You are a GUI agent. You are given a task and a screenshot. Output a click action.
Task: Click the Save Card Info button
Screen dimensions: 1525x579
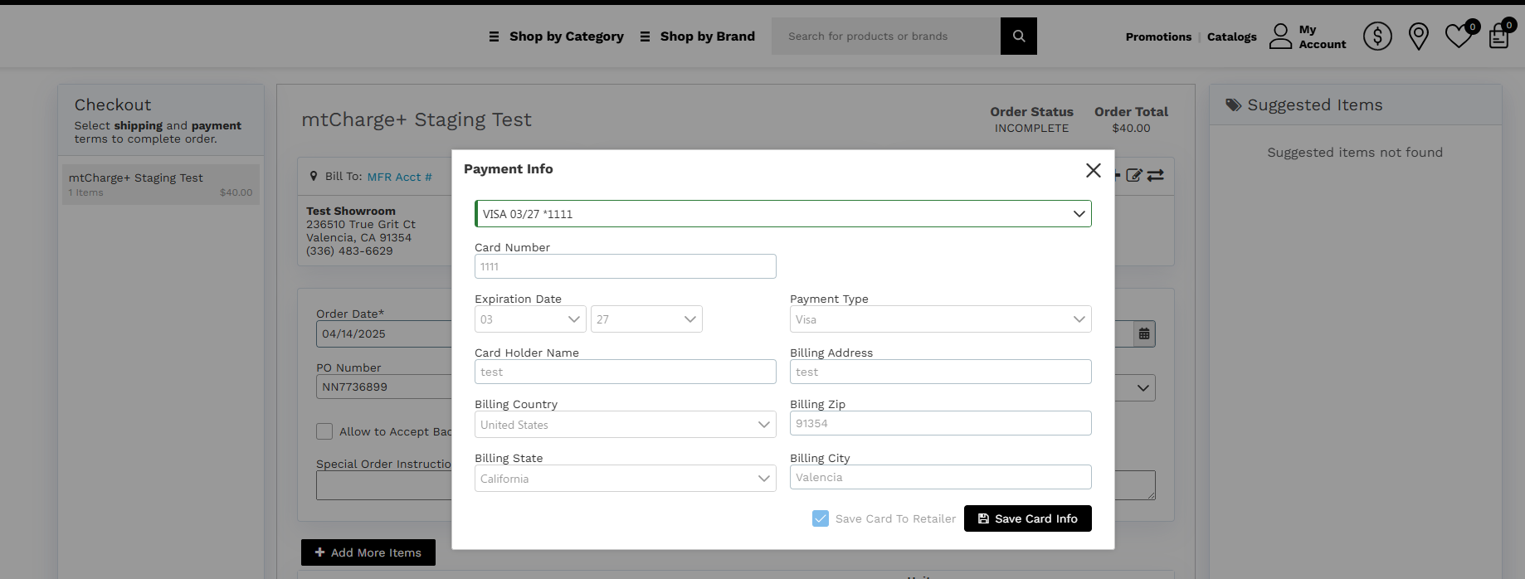[1028, 518]
